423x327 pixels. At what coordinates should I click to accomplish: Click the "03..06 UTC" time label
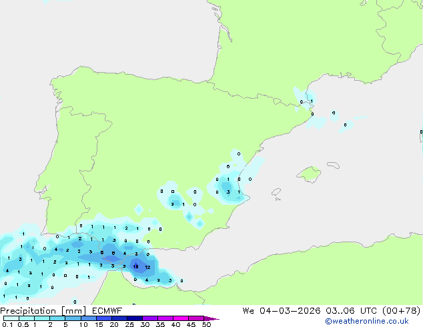pyautogui.click(x=351, y=311)
